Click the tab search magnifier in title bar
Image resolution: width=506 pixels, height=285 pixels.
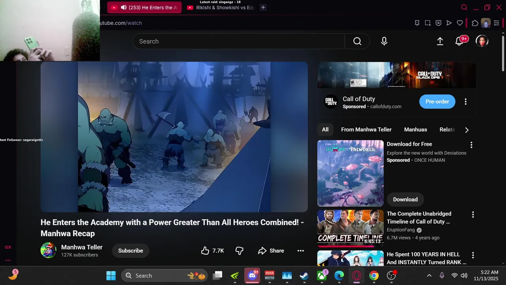coord(464,8)
